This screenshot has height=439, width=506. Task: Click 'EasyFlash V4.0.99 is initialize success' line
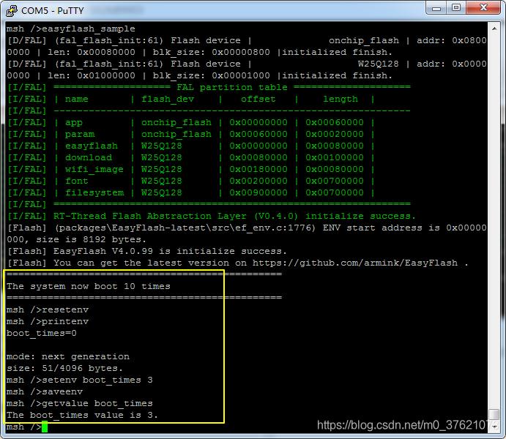pos(147,251)
